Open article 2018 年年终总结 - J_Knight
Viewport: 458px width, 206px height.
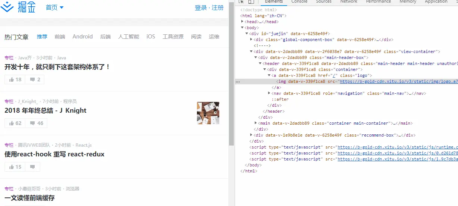coord(46,110)
